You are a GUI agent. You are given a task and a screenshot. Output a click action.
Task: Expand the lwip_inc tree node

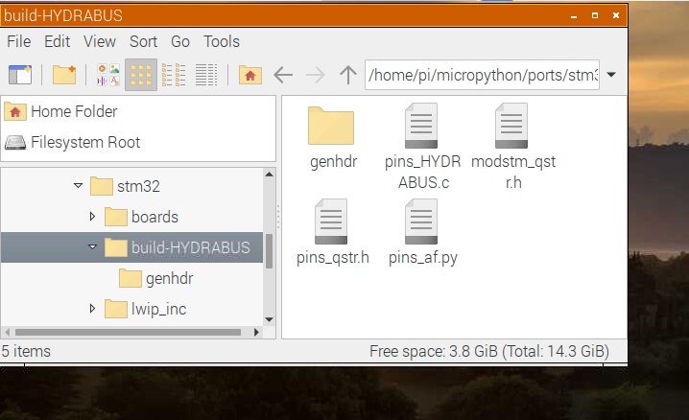click(92, 309)
